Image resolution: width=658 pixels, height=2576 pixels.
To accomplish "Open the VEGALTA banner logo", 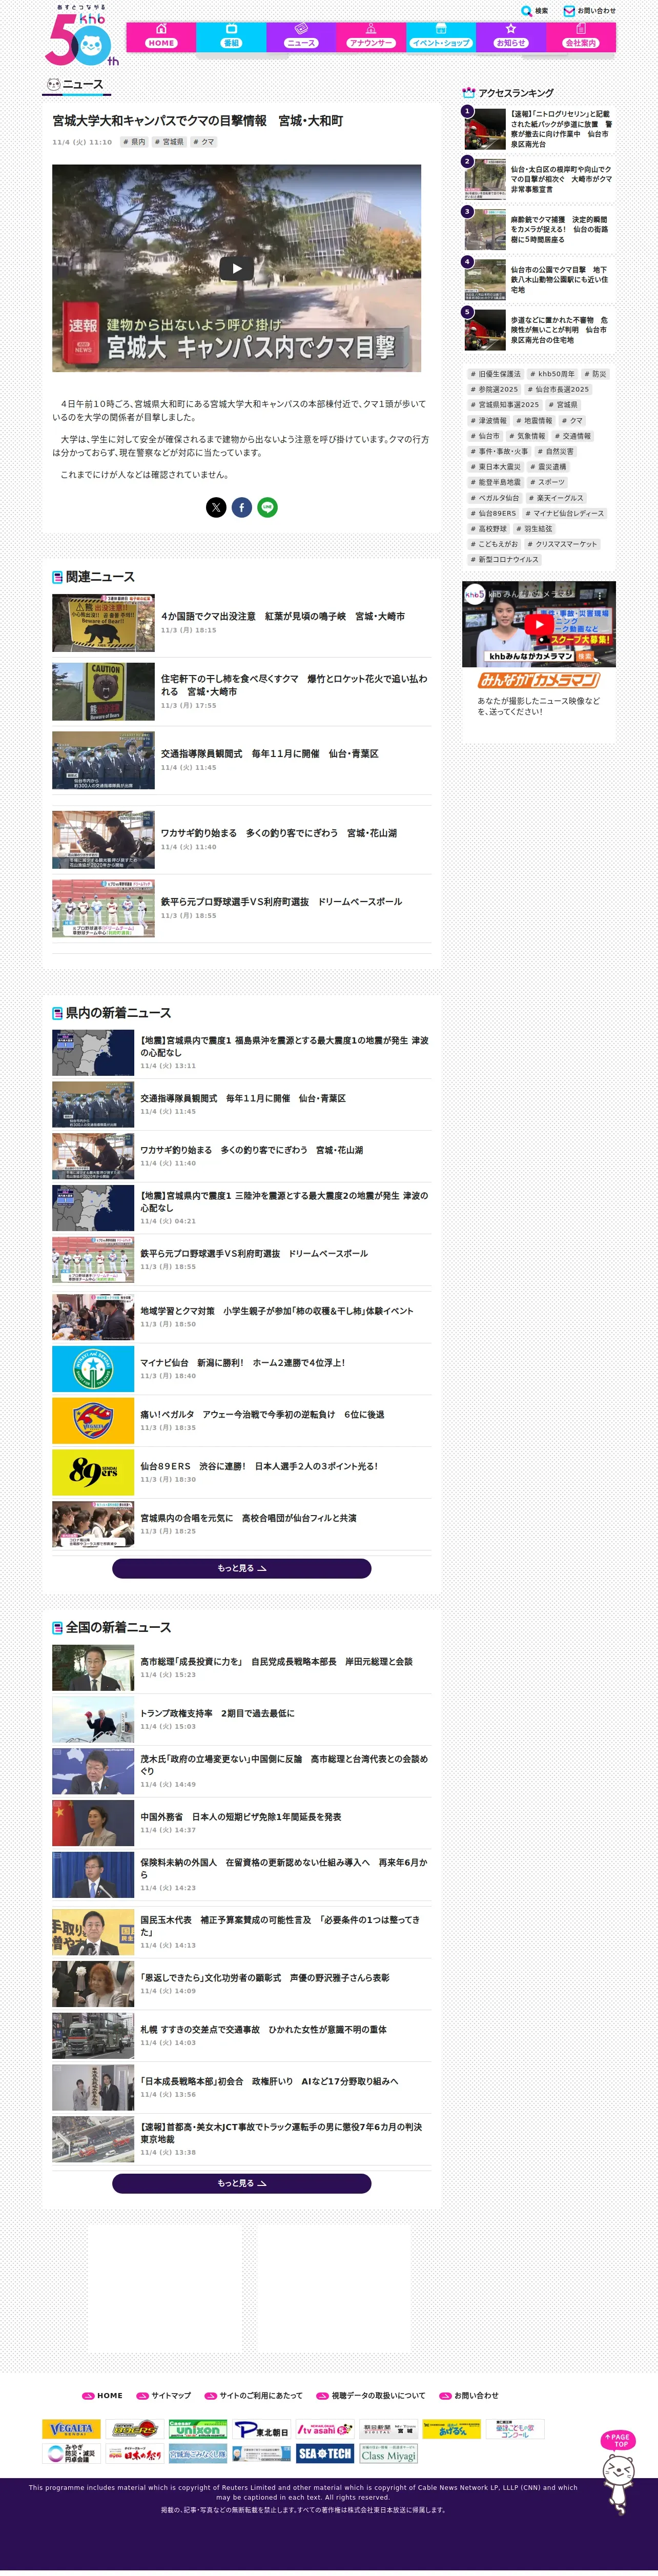I will click(x=71, y=2428).
